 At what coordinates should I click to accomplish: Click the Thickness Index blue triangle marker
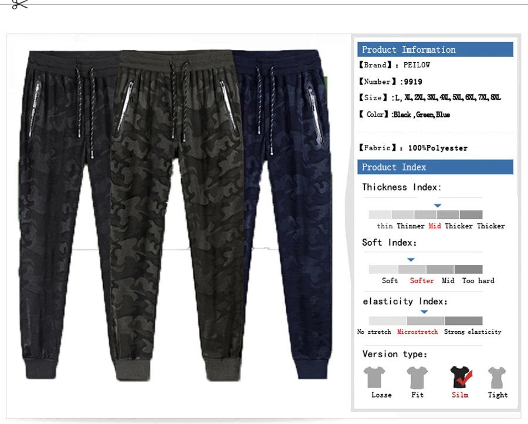(438, 206)
